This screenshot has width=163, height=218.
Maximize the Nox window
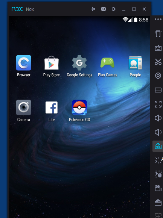pyautogui.click(x=134, y=9)
